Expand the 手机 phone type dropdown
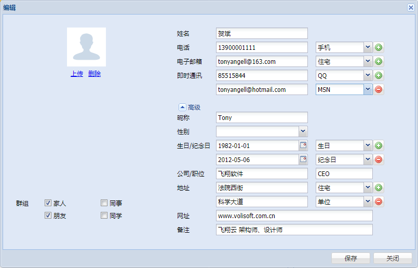This screenshot has width=418, height=268. (368, 47)
